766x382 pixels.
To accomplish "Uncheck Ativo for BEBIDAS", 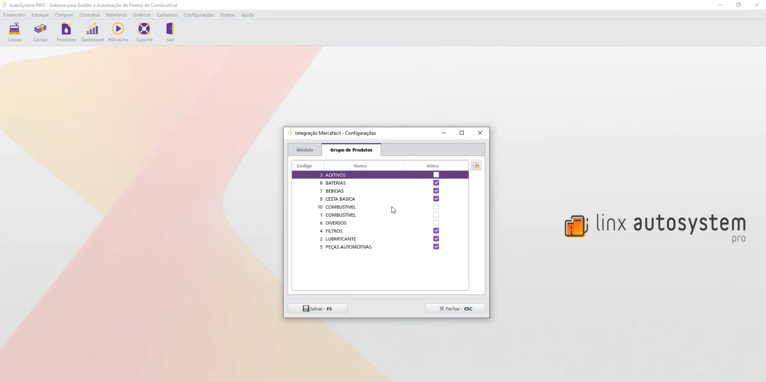I will [436, 191].
